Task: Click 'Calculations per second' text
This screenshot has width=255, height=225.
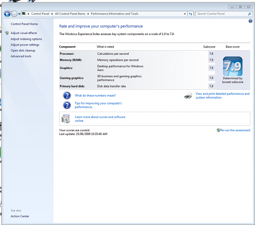Action: coord(113,54)
